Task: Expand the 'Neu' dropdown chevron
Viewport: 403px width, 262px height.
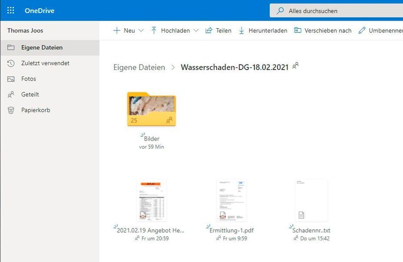Action: coord(141,30)
